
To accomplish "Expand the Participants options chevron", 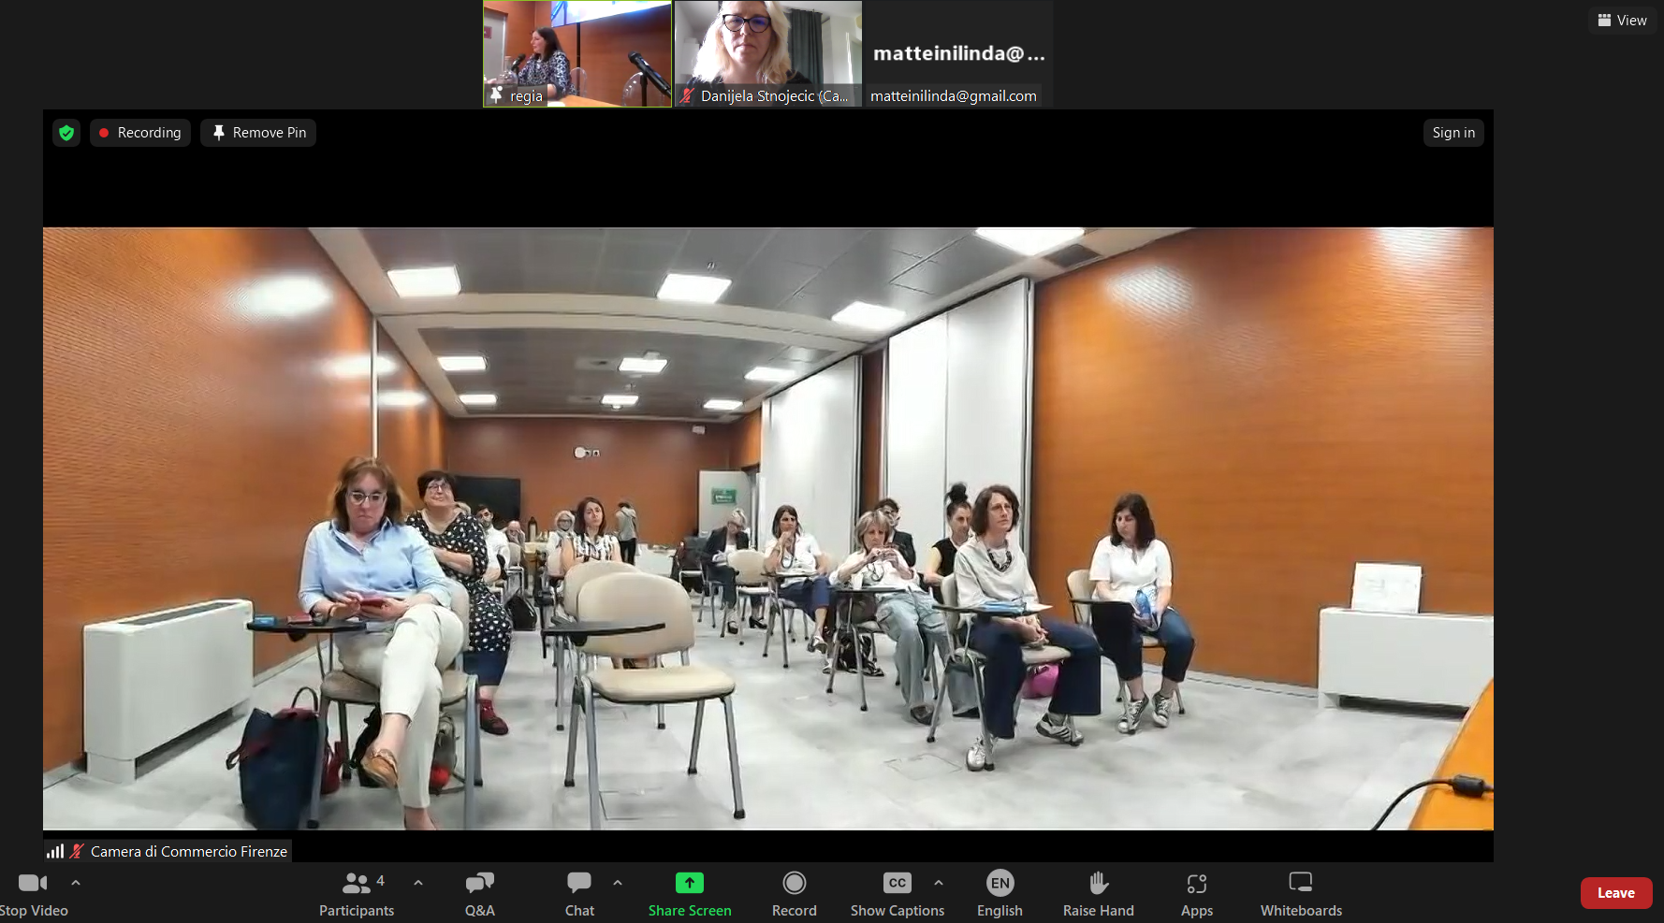I will [418, 882].
